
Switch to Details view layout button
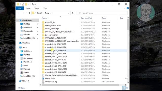pyautogui.click(x=124, y=88)
